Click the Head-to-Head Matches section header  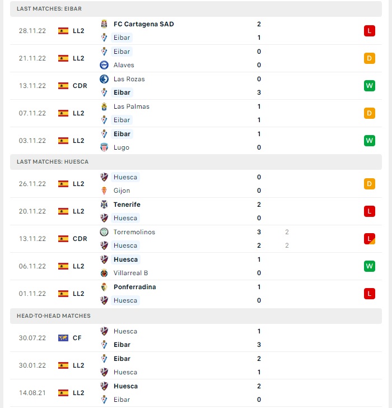click(196, 316)
